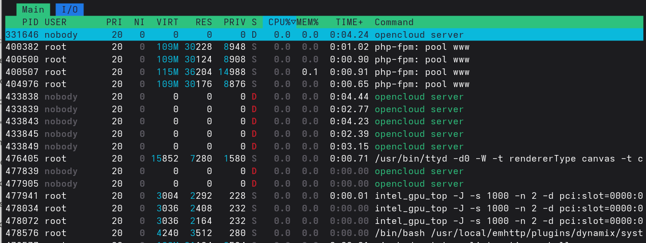Select php-fpm process with PID 400507
This screenshot has width=646, height=243.
[324, 72]
